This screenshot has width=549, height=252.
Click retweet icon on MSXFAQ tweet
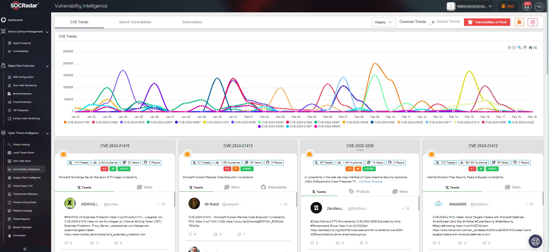[x=92, y=243]
